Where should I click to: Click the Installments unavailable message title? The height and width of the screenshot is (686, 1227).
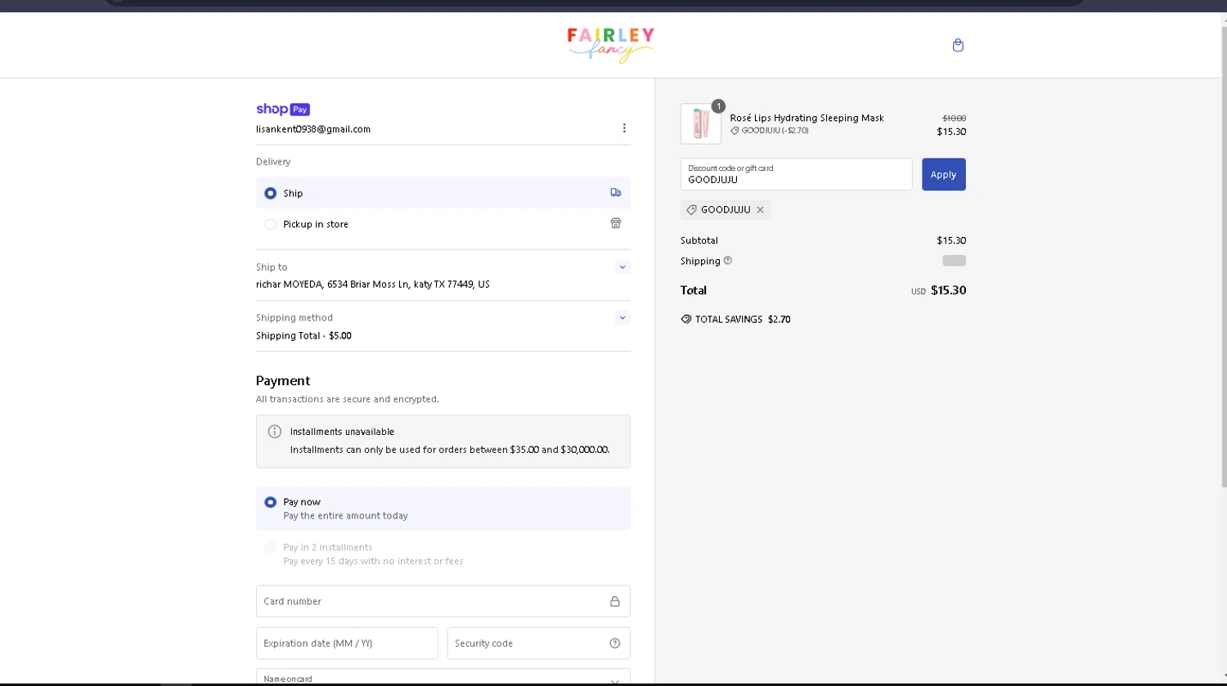[x=342, y=432]
